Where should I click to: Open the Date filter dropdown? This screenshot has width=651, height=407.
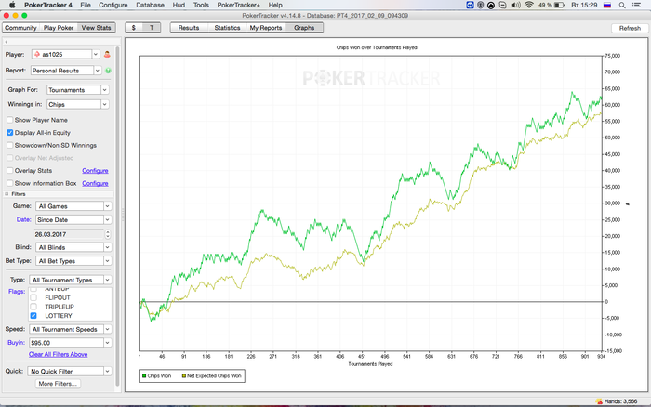pyautogui.click(x=107, y=220)
